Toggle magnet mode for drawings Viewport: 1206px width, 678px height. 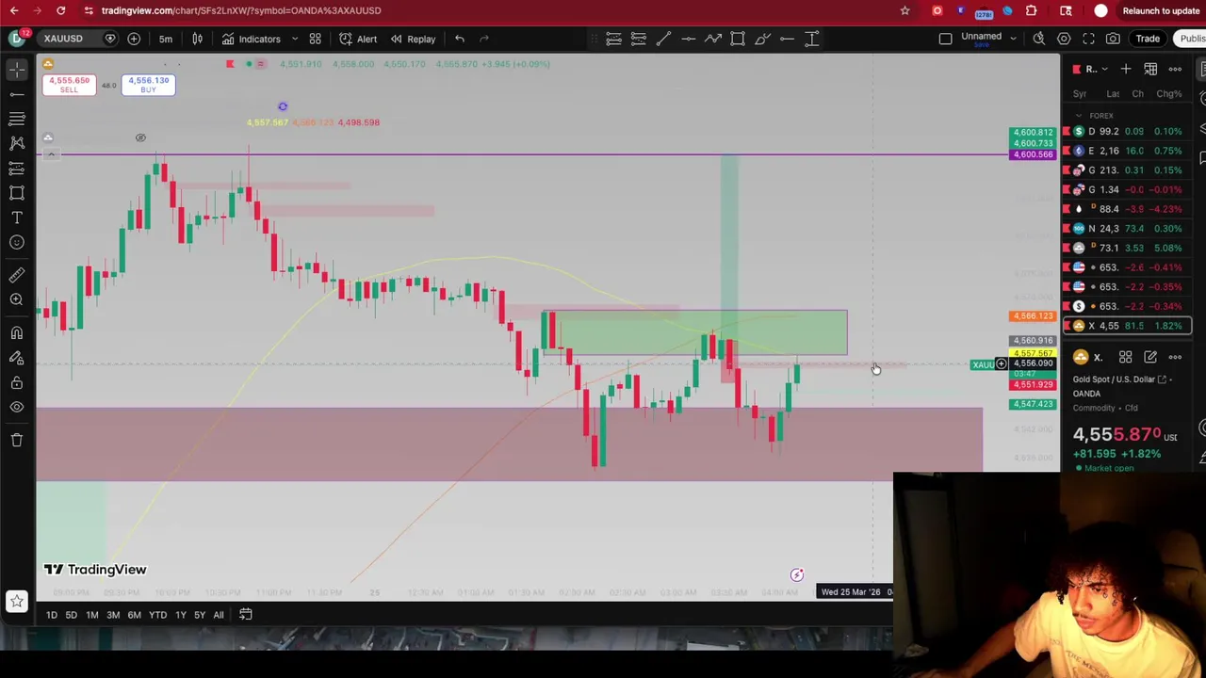[x=16, y=333]
